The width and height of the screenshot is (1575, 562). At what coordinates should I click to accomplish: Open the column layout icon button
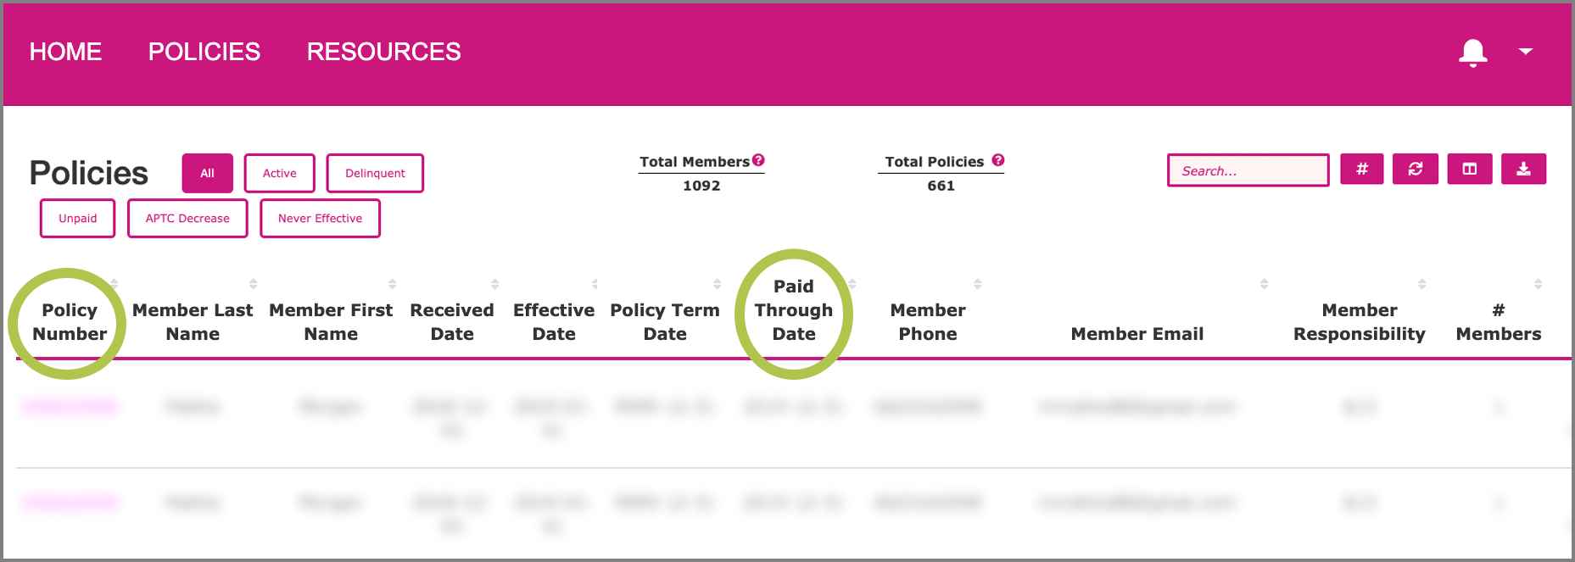1469,170
